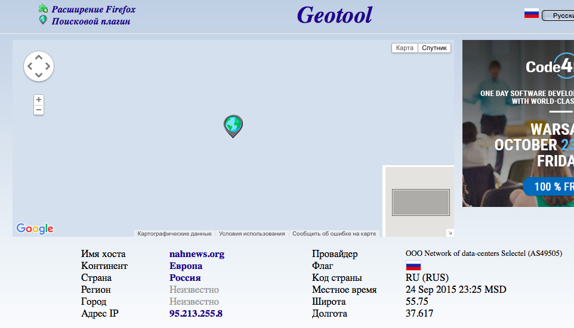This screenshot has width=574, height=328.
Task: Open the Поисковой плагин link
Action: coord(91,21)
